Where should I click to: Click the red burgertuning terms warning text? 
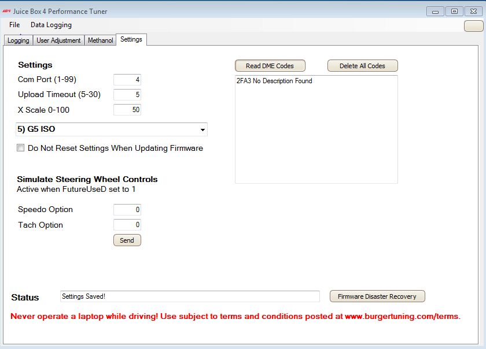[235, 317]
